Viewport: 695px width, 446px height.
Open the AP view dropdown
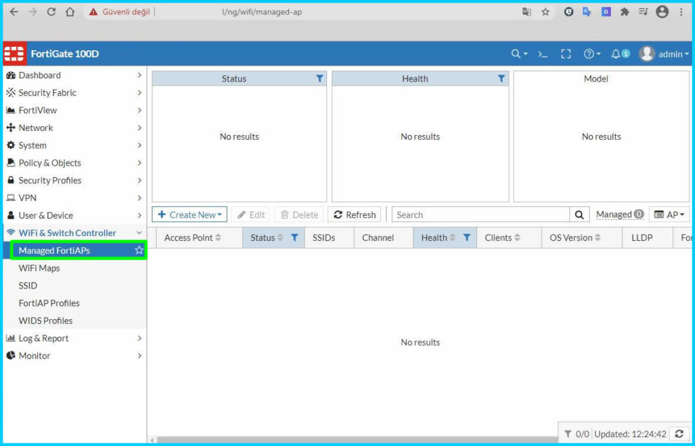(x=669, y=215)
